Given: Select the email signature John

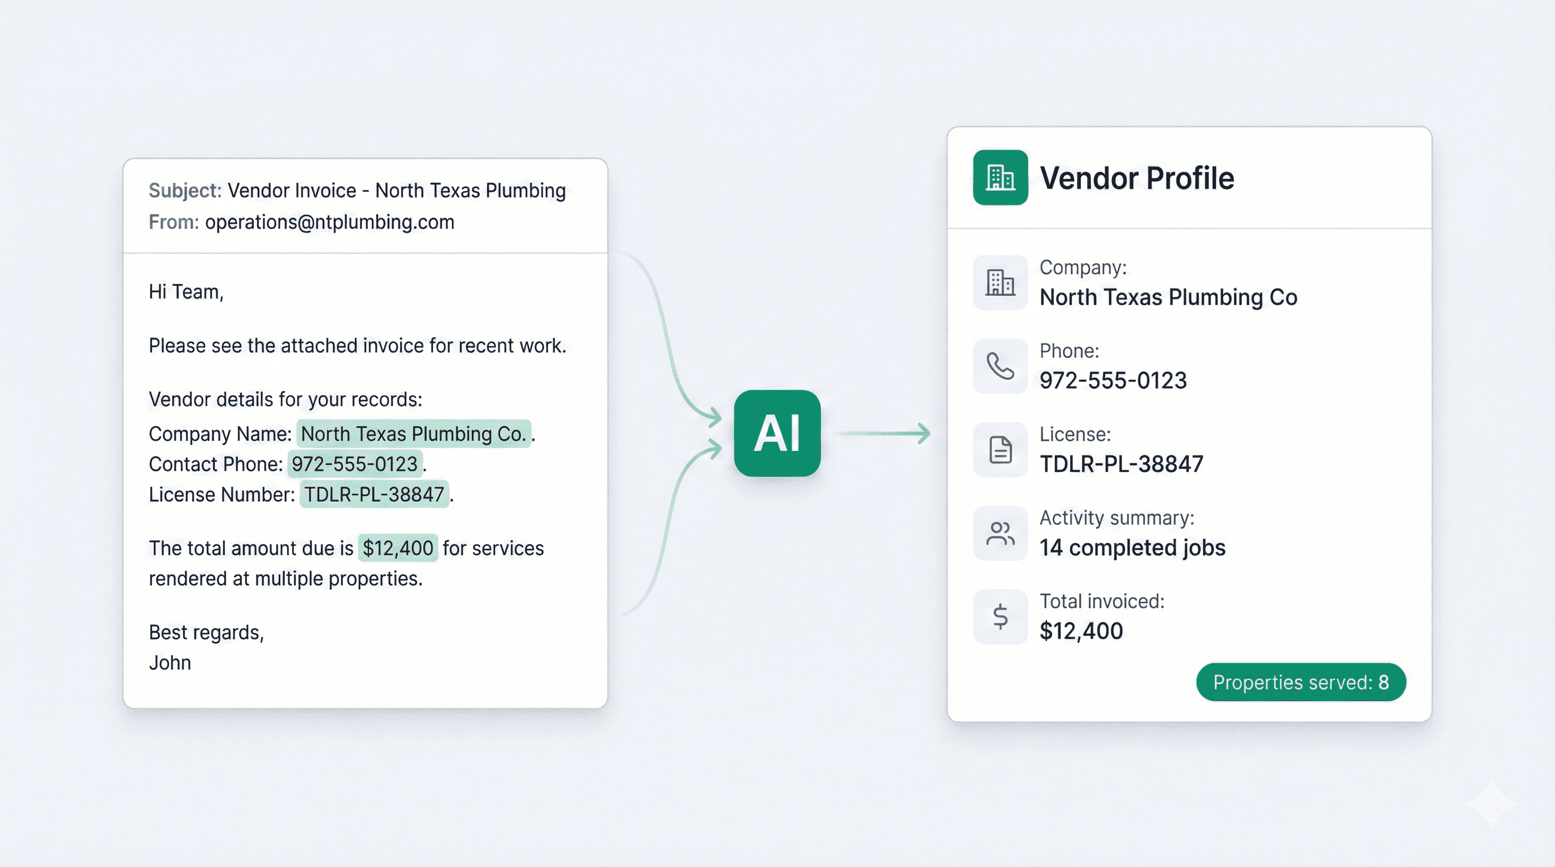Looking at the screenshot, I should pyautogui.click(x=171, y=662).
